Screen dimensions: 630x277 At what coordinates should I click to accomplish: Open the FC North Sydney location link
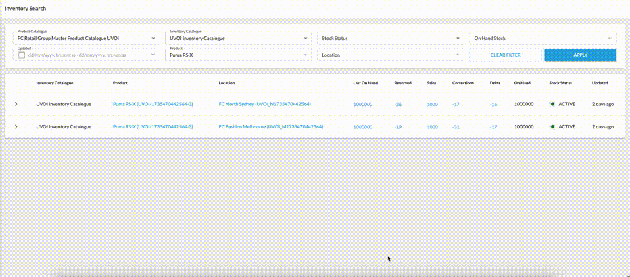[x=264, y=104]
